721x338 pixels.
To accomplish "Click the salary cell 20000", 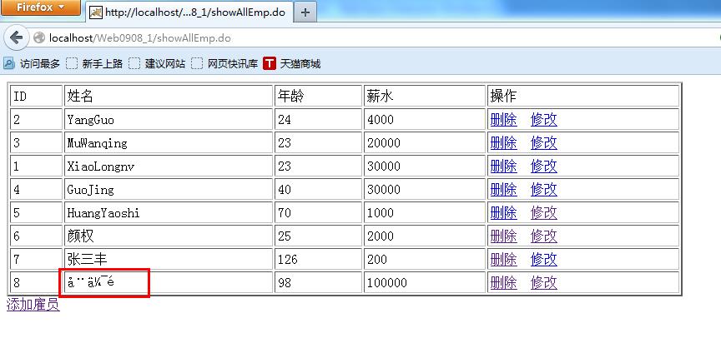I will tap(425, 143).
